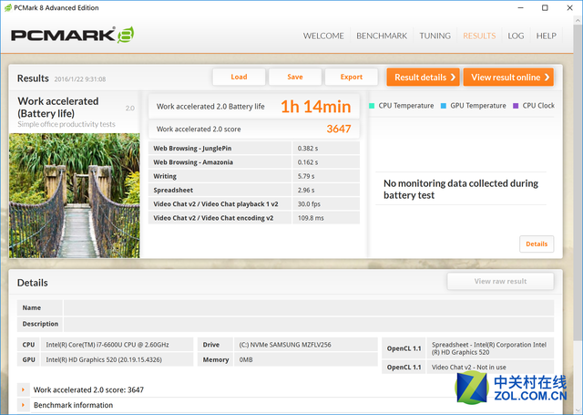Image resolution: width=583 pixels, height=415 pixels.
Task: Click the Name field
Action: point(309,307)
